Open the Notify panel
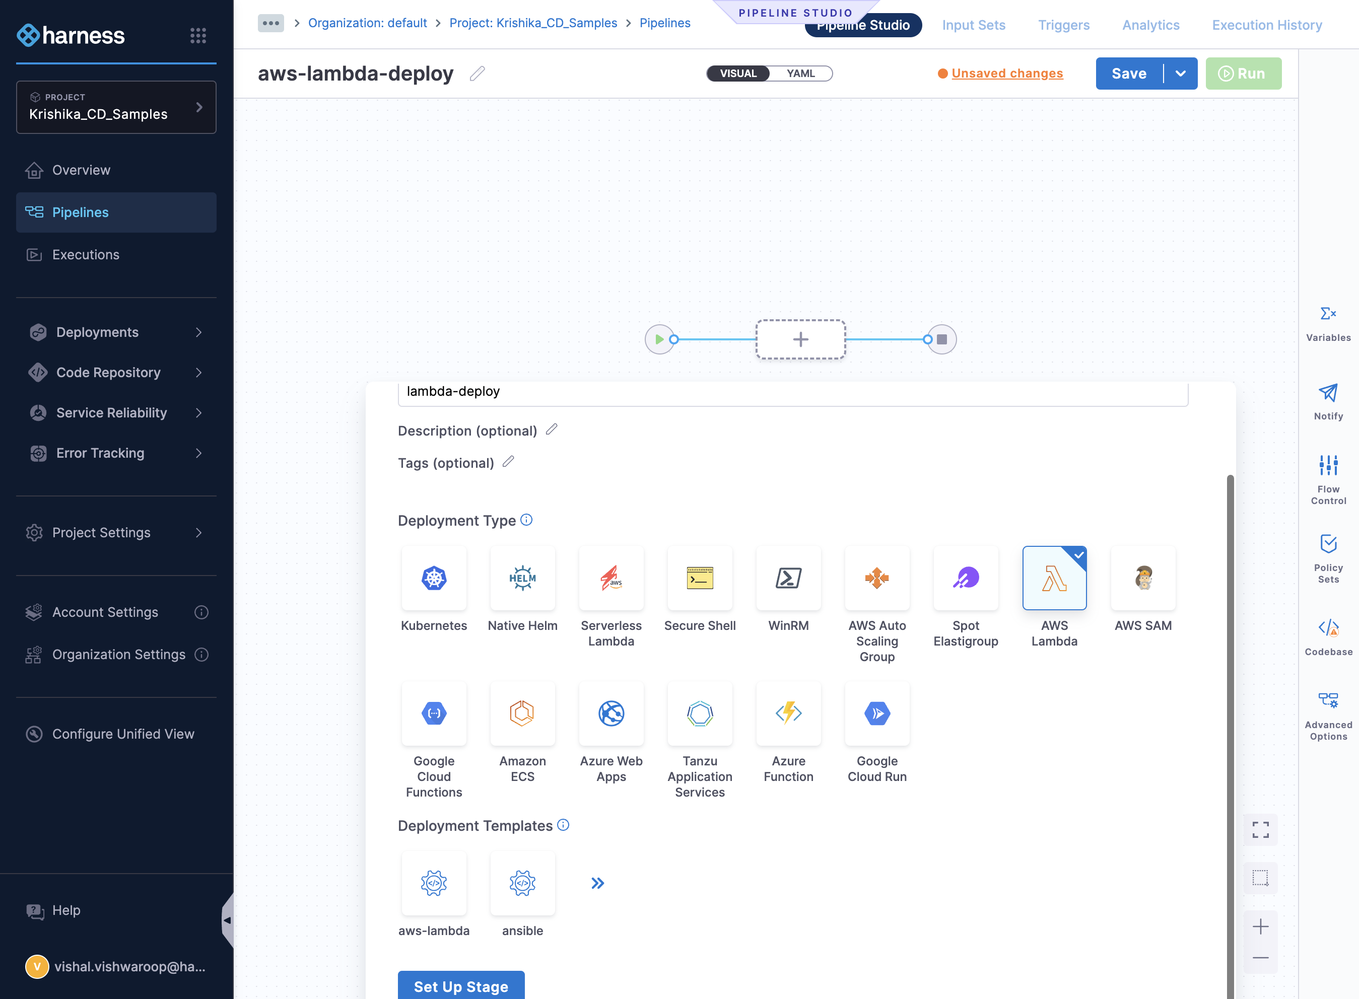 1328,402
